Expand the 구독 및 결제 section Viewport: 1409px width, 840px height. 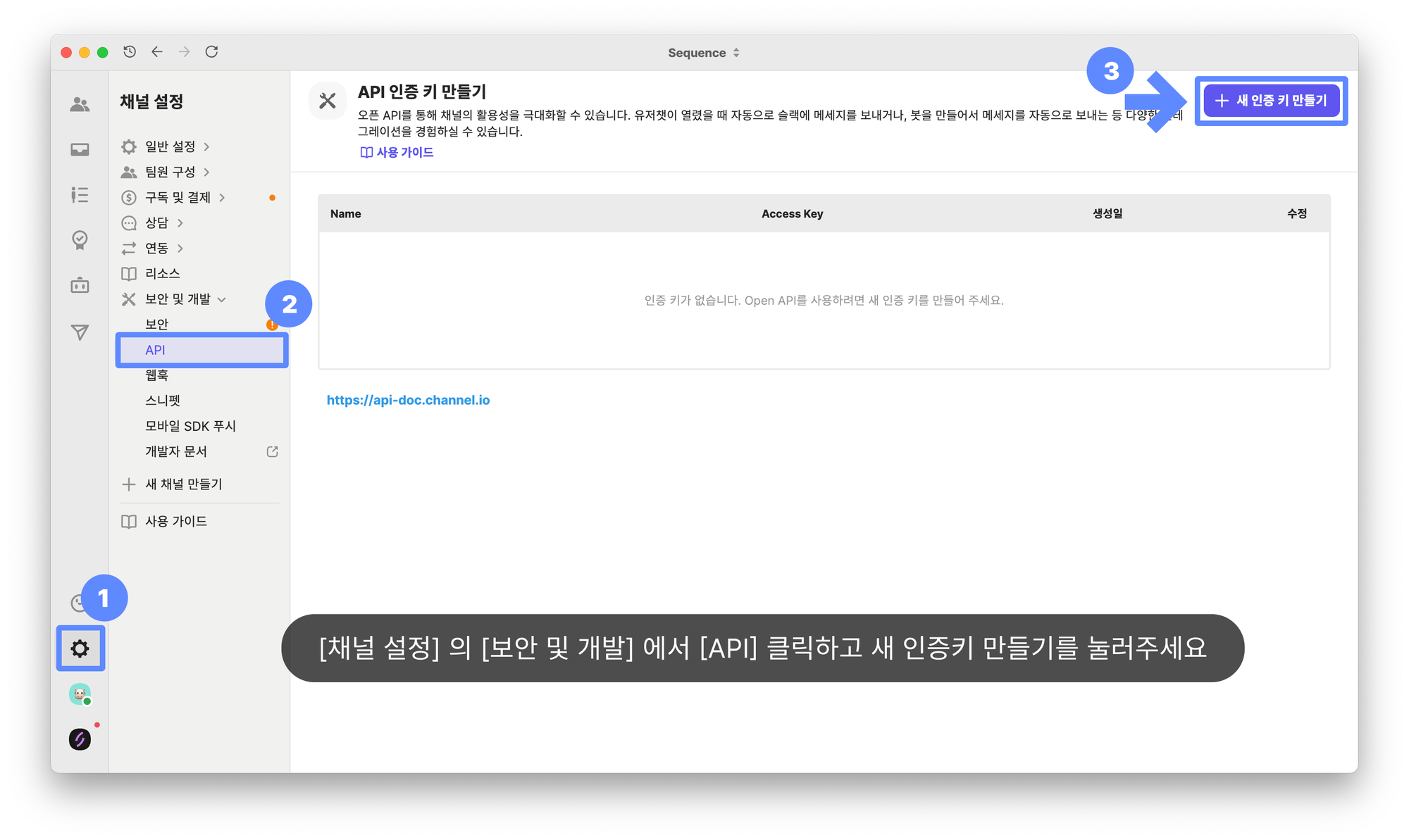coord(177,197)
